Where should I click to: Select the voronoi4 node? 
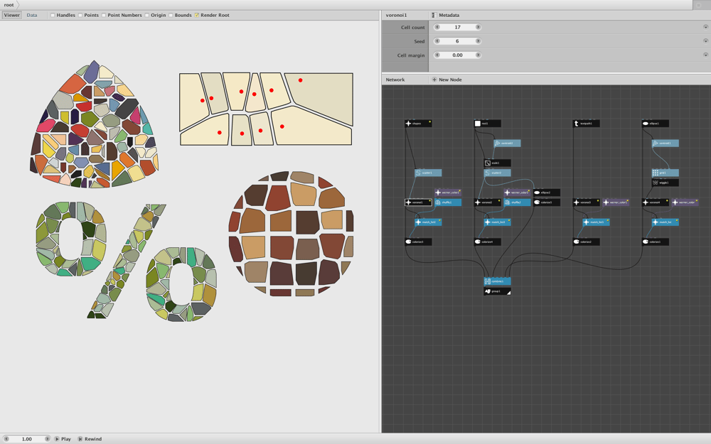[656, 202]
